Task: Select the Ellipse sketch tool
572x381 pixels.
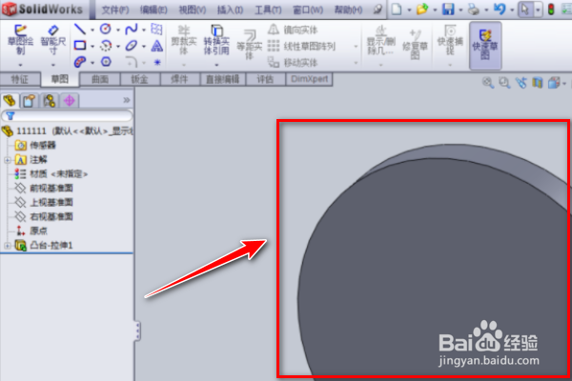Action: tap(132, 46)
